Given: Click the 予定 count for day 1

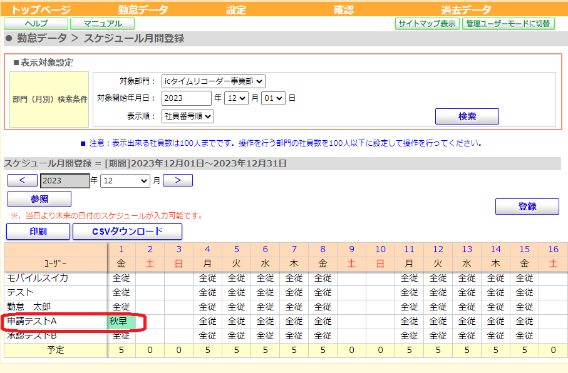Looking at the screenshot, I should 121,350.
